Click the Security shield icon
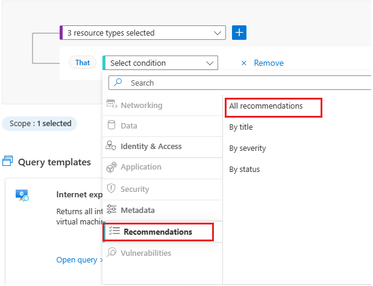This screenshot has height=286, width=373. (x=111, y=189)
